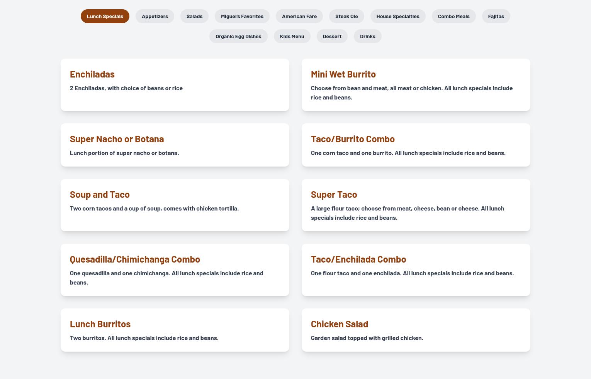The height and width of the screenshot is (379, 591).
Task: Select the Lunch Specials category tab
Action: coord(105,16)
